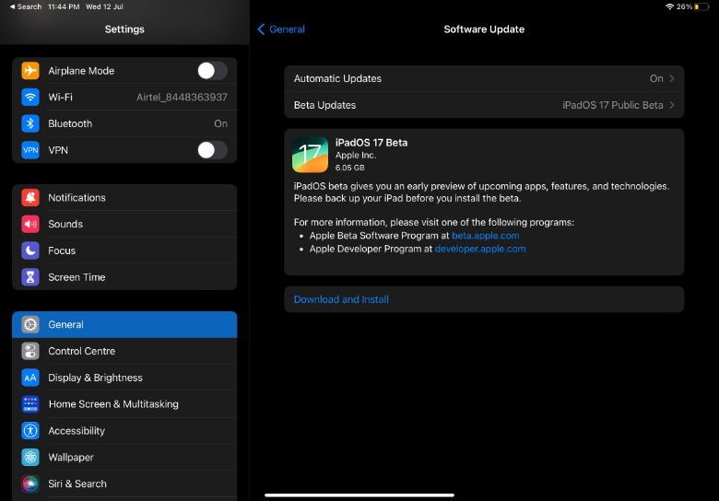Tap the Home Screen grid icon

point(30,404)
